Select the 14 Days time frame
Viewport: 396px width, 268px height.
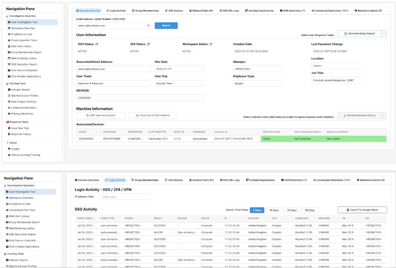(x=273, y=210)
